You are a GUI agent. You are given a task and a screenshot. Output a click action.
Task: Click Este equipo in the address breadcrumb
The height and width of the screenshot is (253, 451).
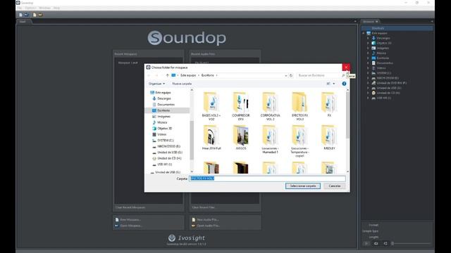tap(188, 75)
